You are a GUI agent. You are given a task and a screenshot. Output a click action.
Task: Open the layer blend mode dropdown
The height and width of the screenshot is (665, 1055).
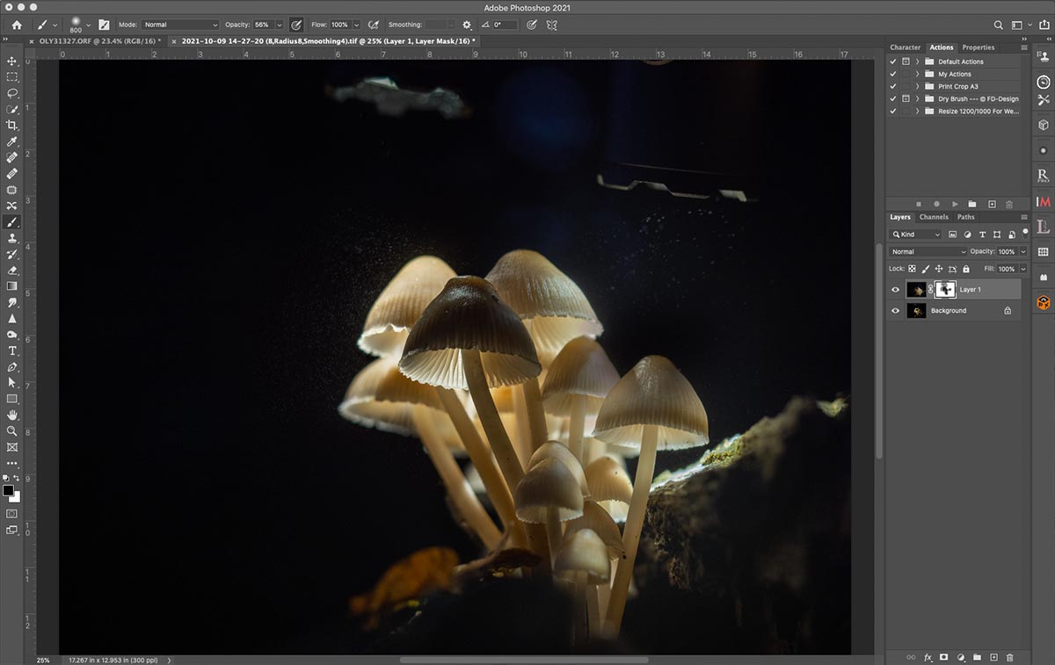(x=927, y=252)
